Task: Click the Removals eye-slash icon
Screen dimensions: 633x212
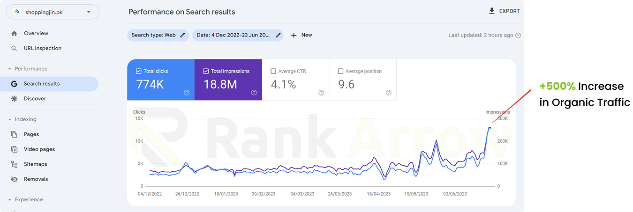Action: (x=14, y=179)
